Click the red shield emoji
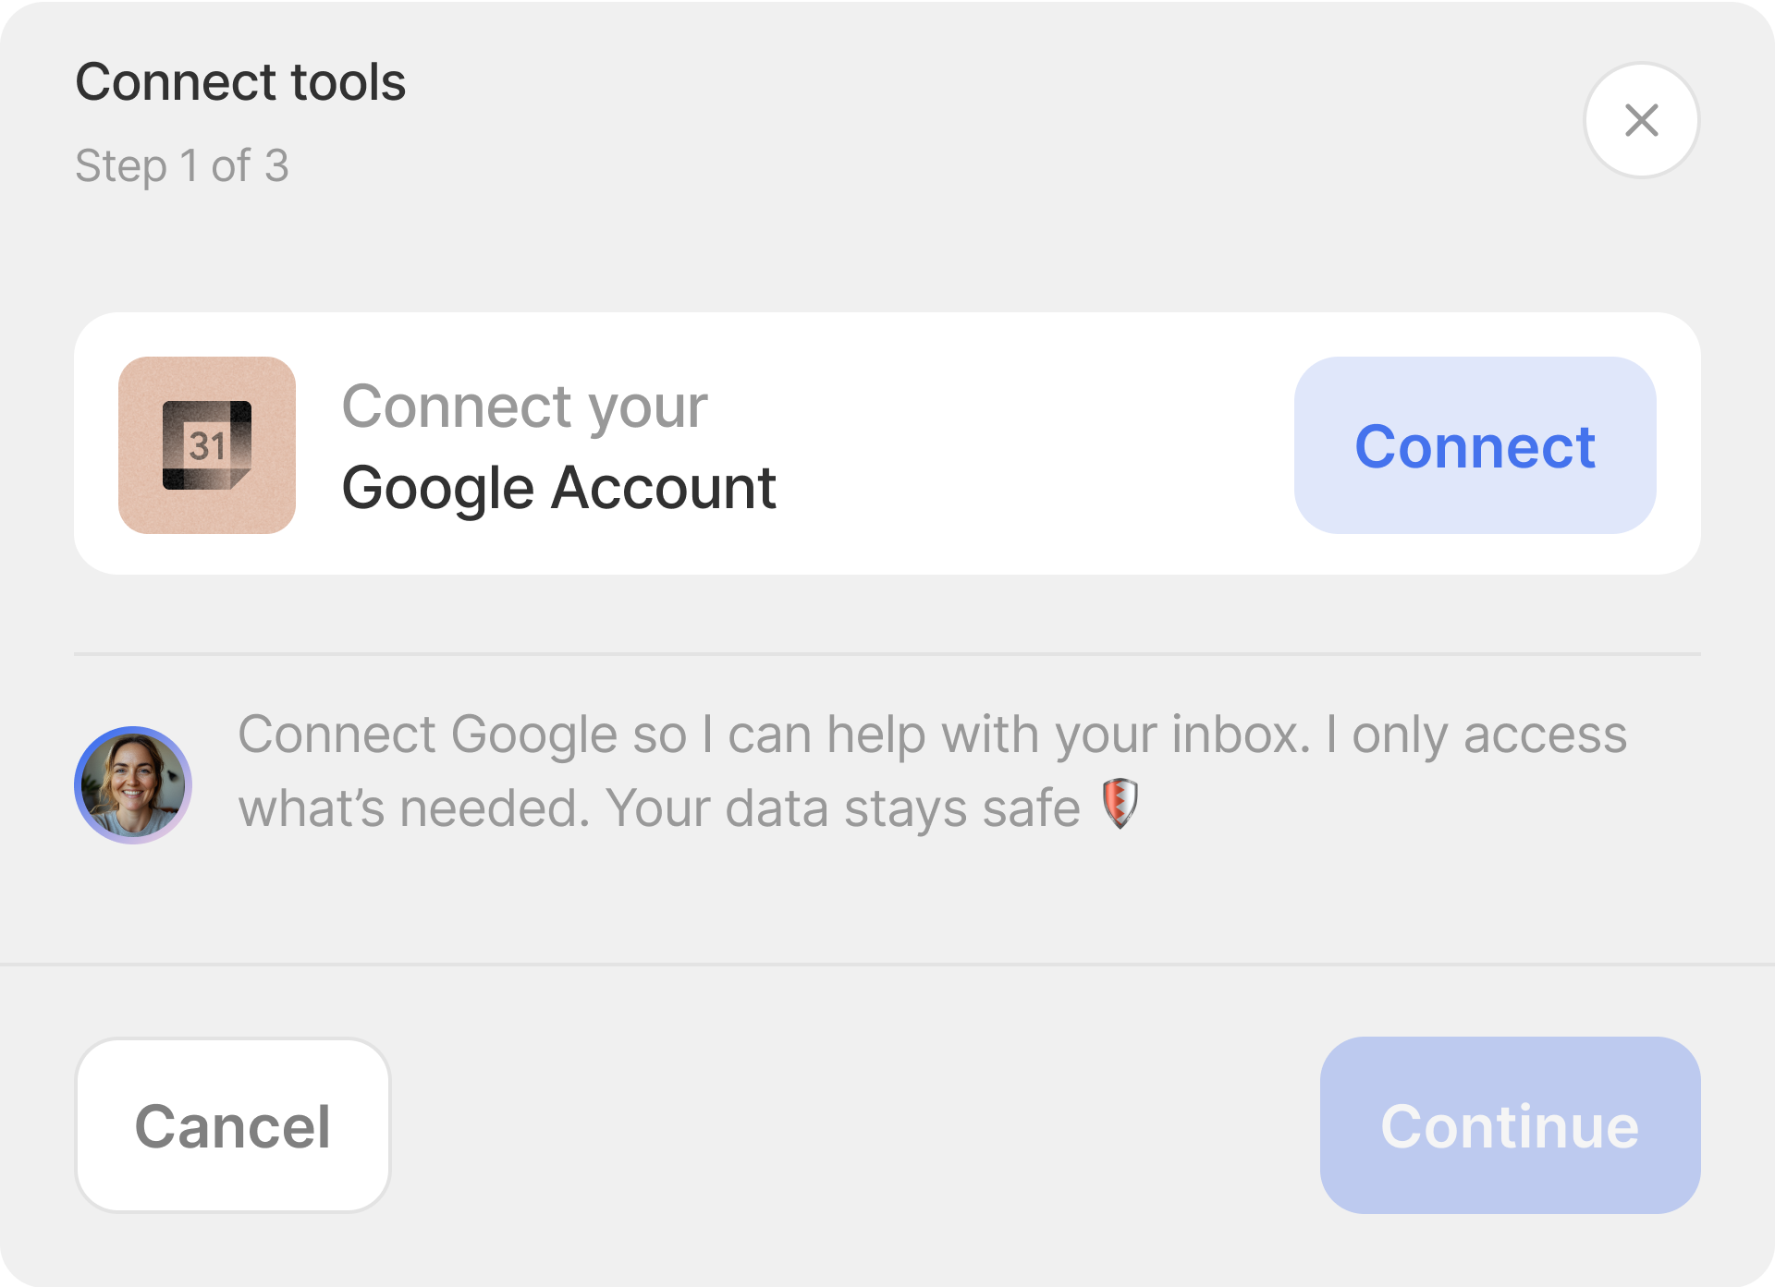This screenshot has height=1287, width=1775. pyautogui.click(x=1120, y=804)
